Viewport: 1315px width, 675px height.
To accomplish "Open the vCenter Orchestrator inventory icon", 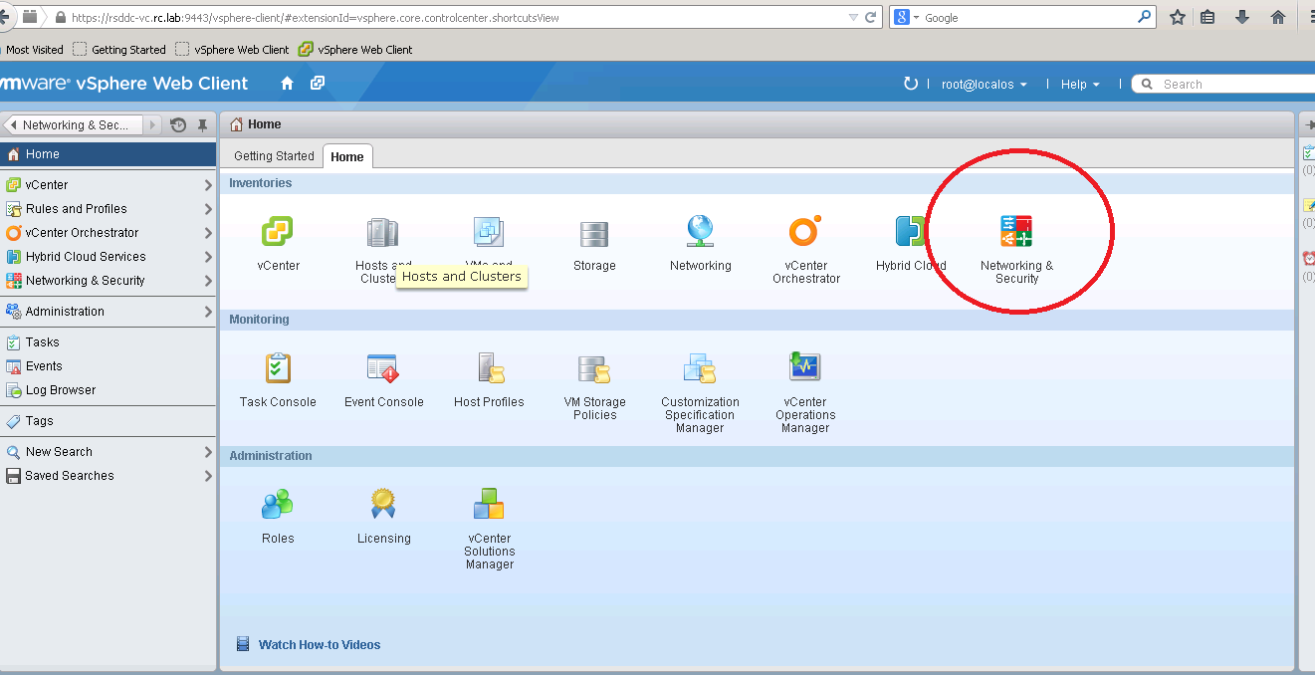I will point(805,233).
